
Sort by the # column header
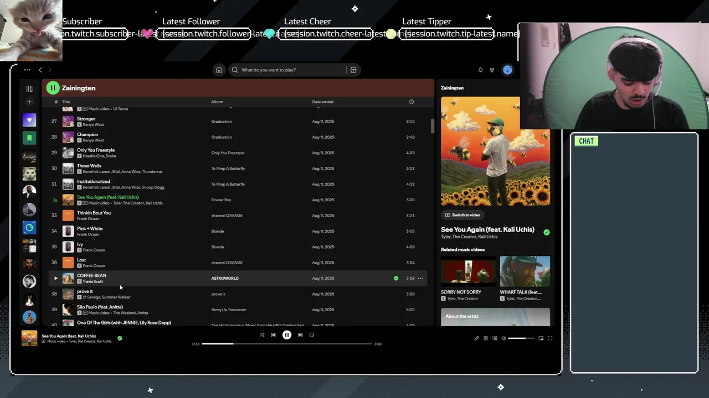point(55,102)
